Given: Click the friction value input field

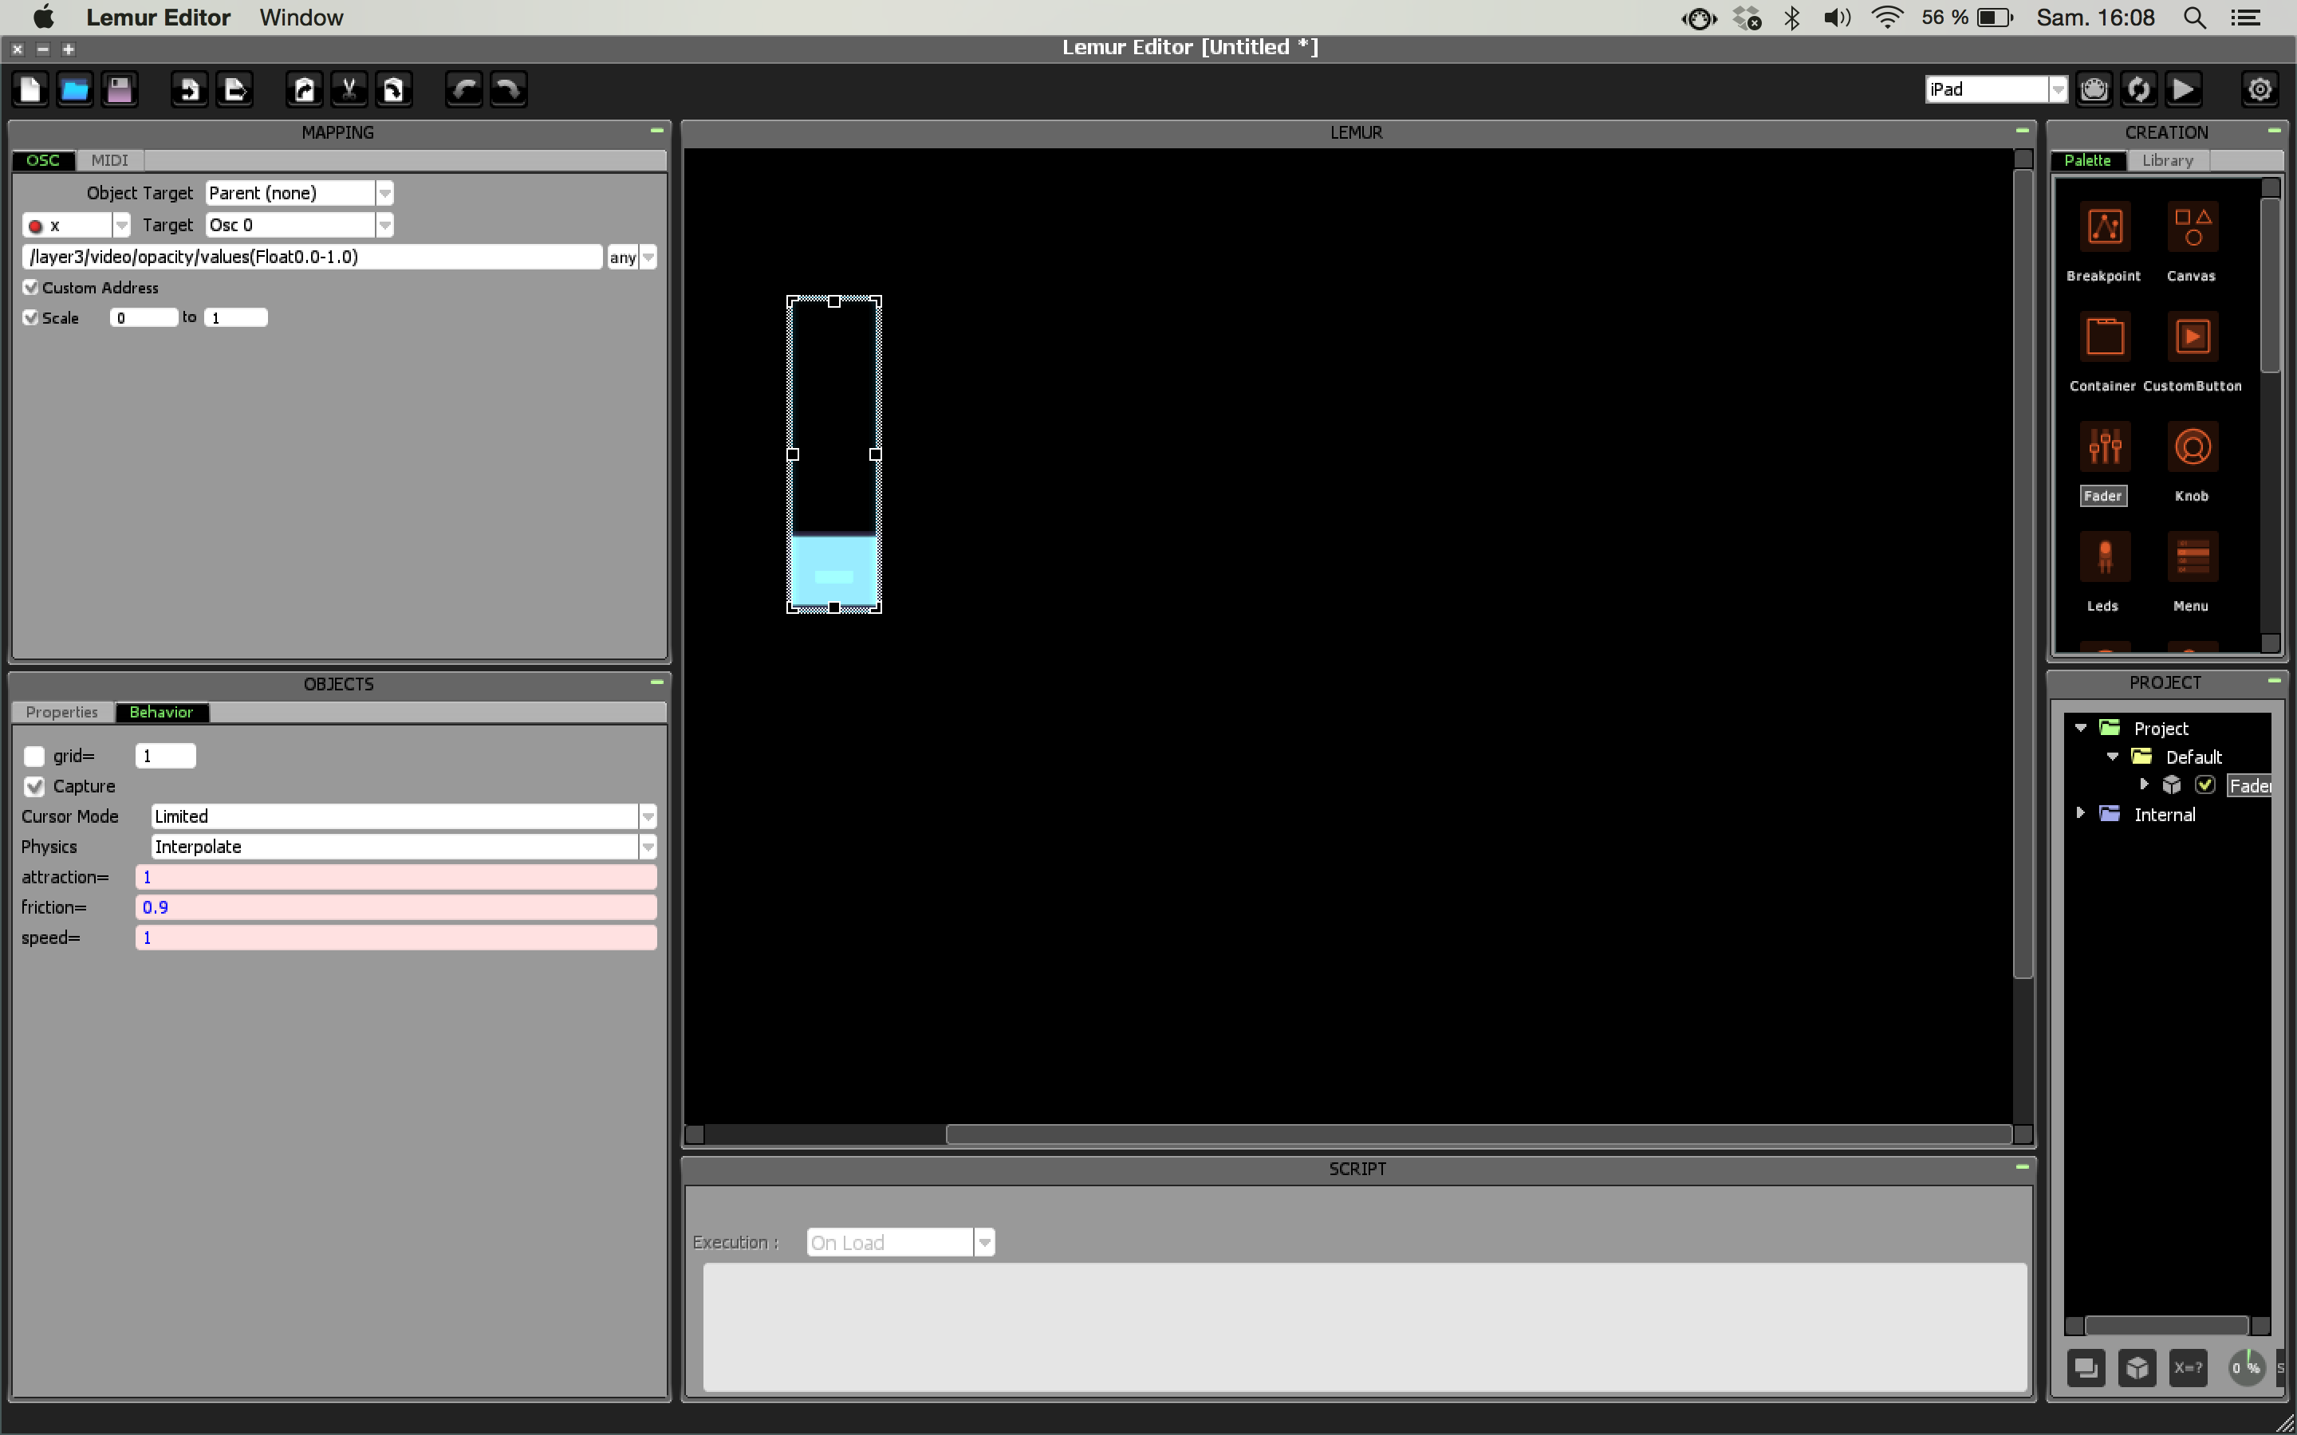Looking at the screenshot, I should (x=395, y=907).
